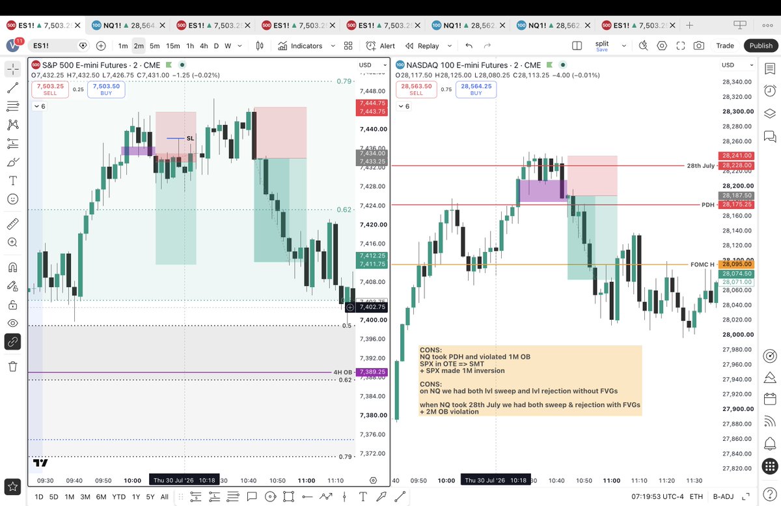Open the ES1! symbol search field
The width and height of the screenshot is (781, 506).
pyautogui.click(x=60, y=46)
